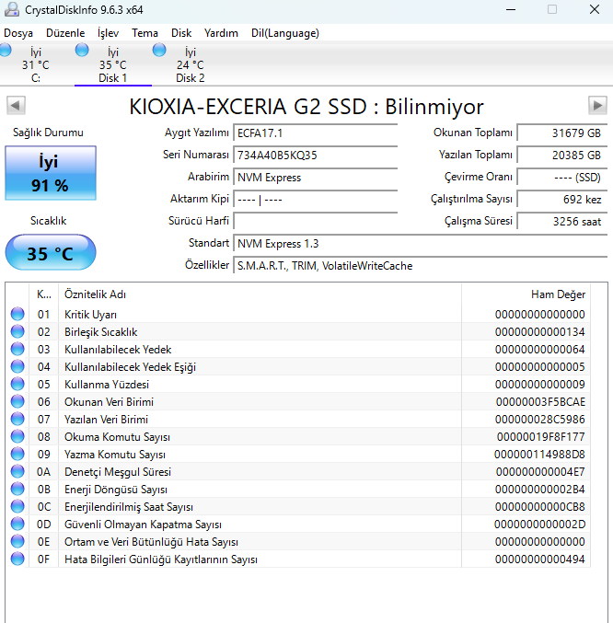Open the Dil(Language) menu
The image size is (613, 623).
click(284, 33)
